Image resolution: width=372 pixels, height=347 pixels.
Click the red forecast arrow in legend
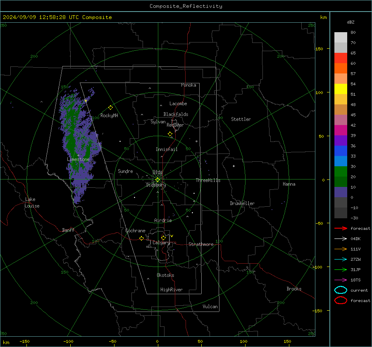341,228
